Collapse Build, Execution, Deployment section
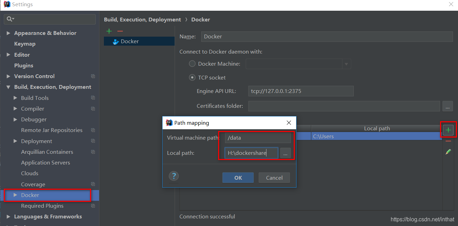Image resolution: width=458 pixels, height=226 pixels. pyautogui.click(x=9, y=87)
